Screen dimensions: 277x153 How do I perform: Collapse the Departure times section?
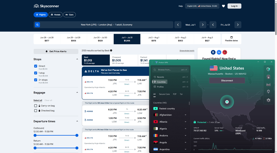pos(77,121)
